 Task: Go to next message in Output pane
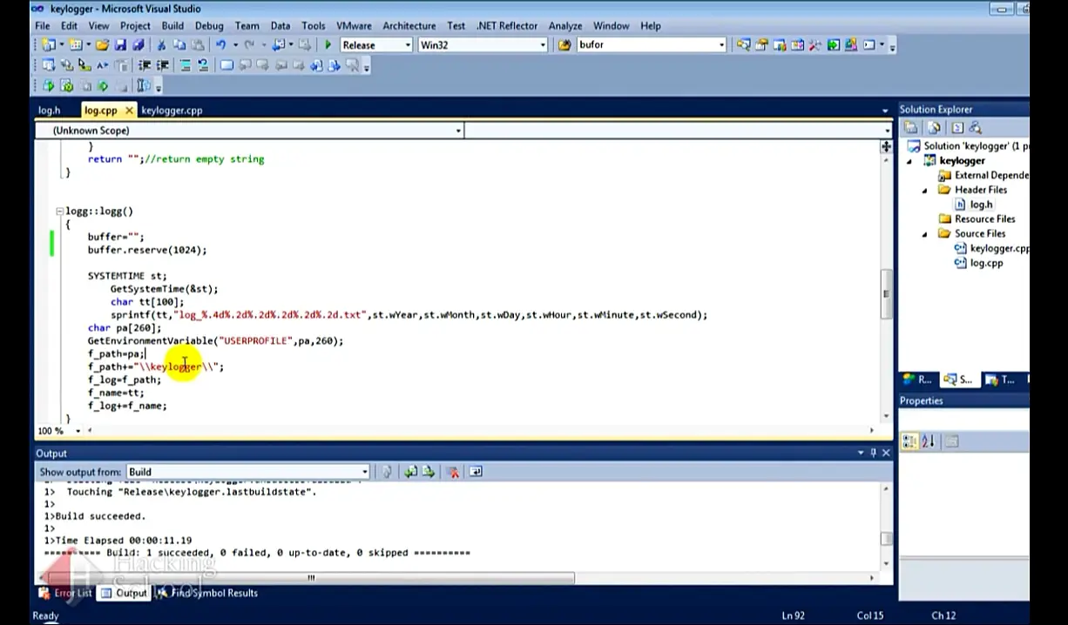click(x=428, y=472)
